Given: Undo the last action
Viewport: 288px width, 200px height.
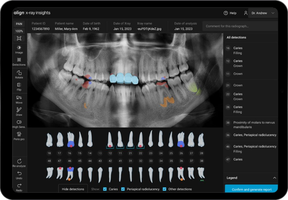Looking at the screenshot, I should (19, 176).
